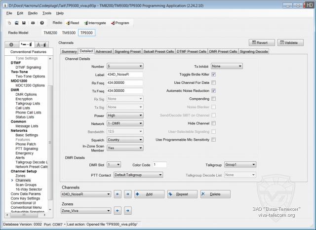This screenshot has width=316, height=230.
Task: Click the Rx Freq input field
Action: (x=124, y=82)
